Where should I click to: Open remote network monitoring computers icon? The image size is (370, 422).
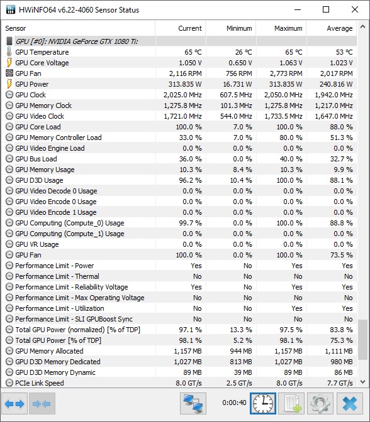(x=193, y=403)
